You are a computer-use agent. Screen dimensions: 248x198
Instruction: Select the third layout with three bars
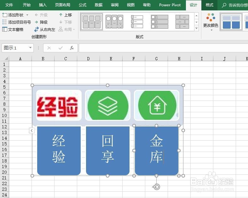point(137,22)
